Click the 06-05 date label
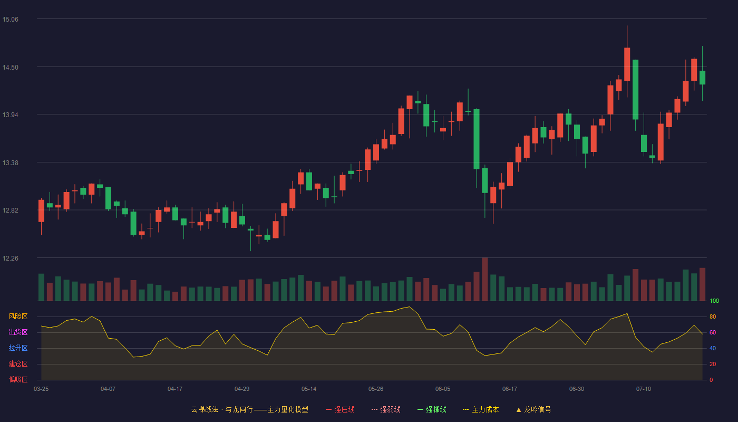 pyautogui.click(x=443, y=389)
